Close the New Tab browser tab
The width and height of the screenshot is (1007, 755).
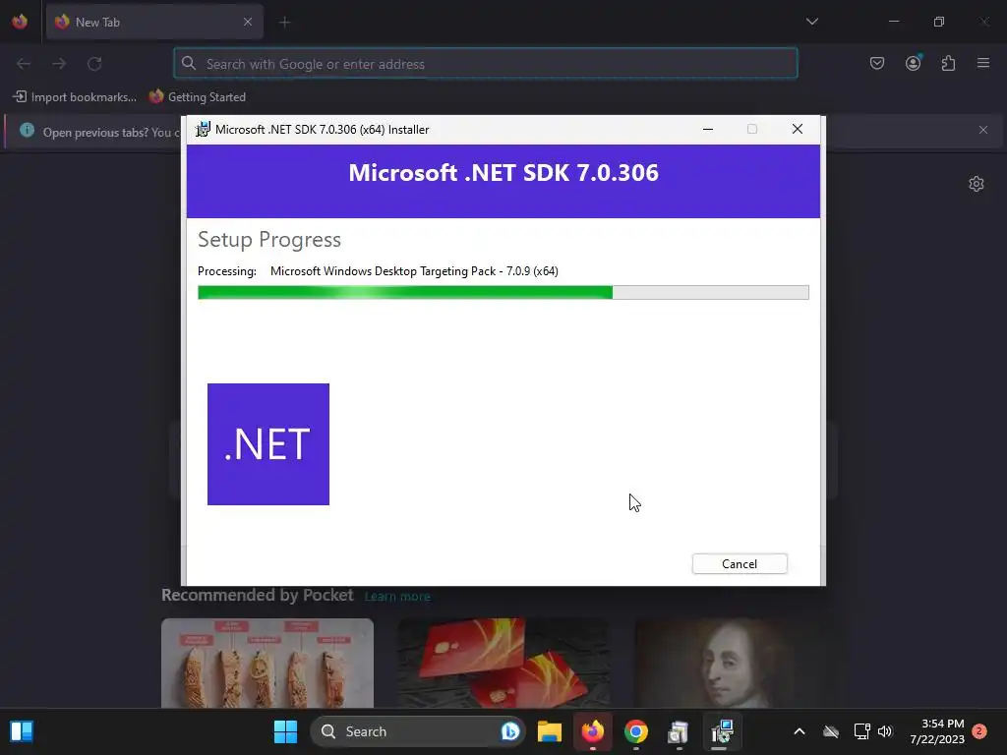coord(247,22)
